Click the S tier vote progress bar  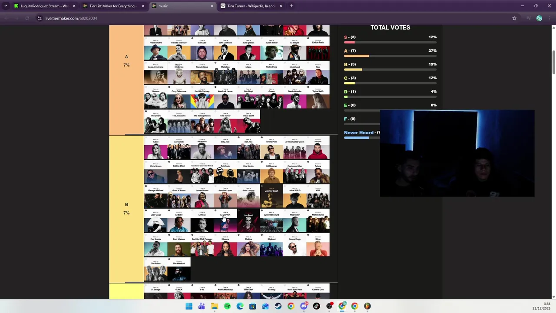click(390, 42)
